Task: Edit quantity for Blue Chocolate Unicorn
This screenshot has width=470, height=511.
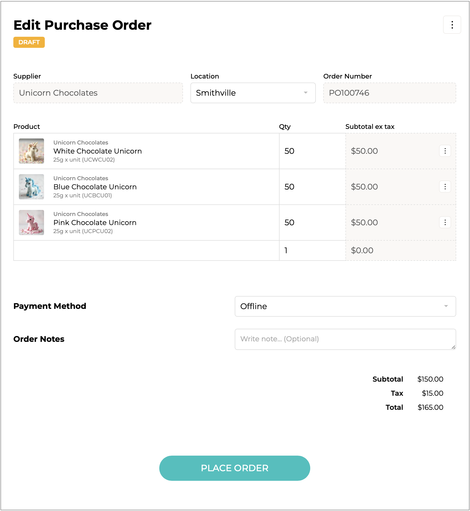Action: (312, 187)
